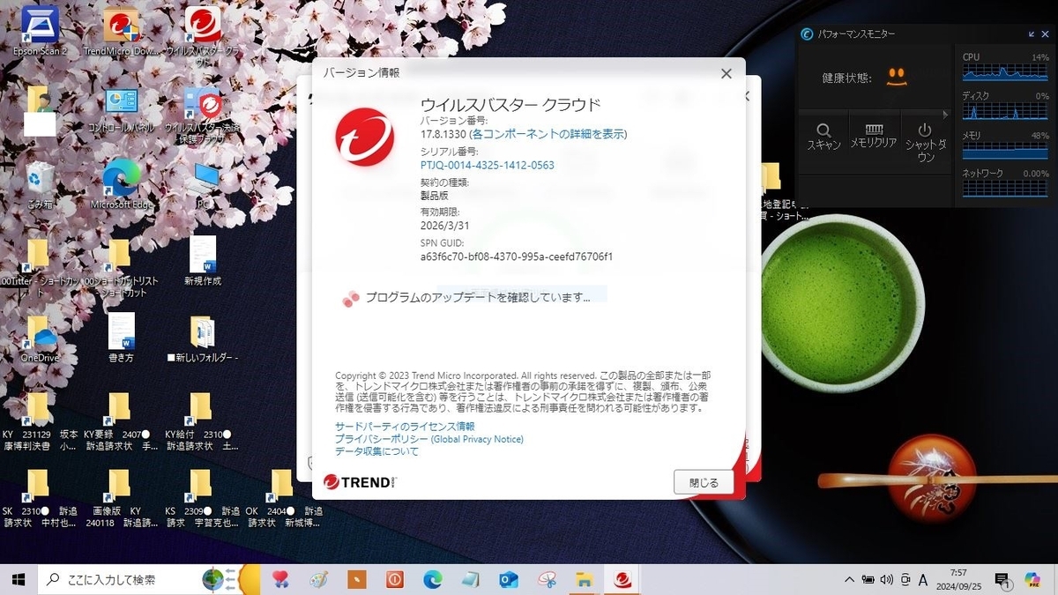
Task: Open the ごみ箱 recycle bin icon
Action: pyautogui.click(x=40, y=185)
